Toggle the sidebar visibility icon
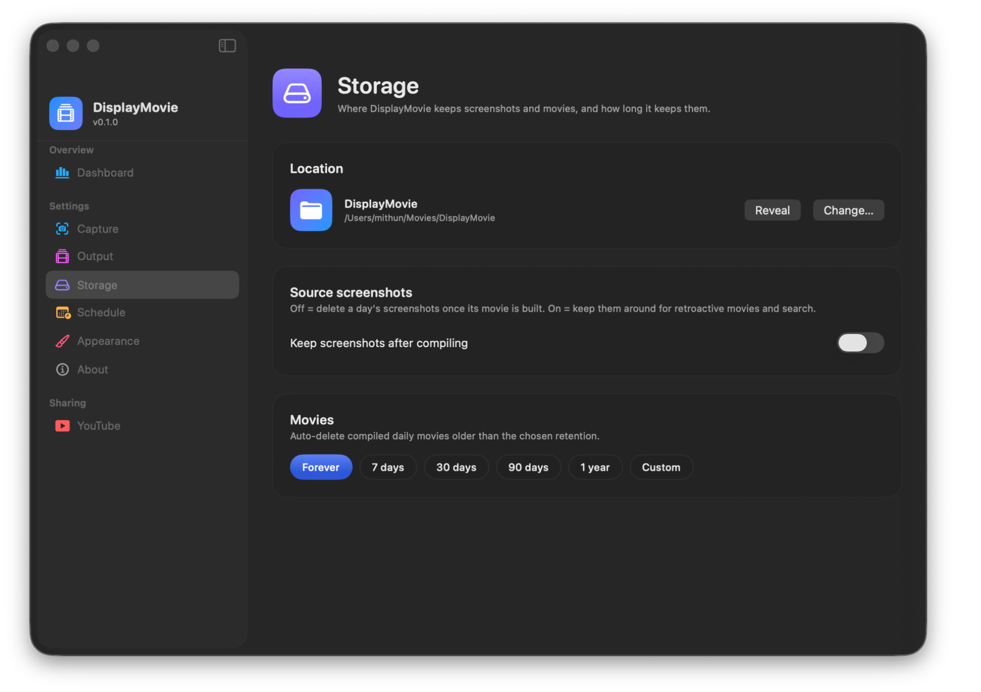The image size is (981, 692). (227, 46)
